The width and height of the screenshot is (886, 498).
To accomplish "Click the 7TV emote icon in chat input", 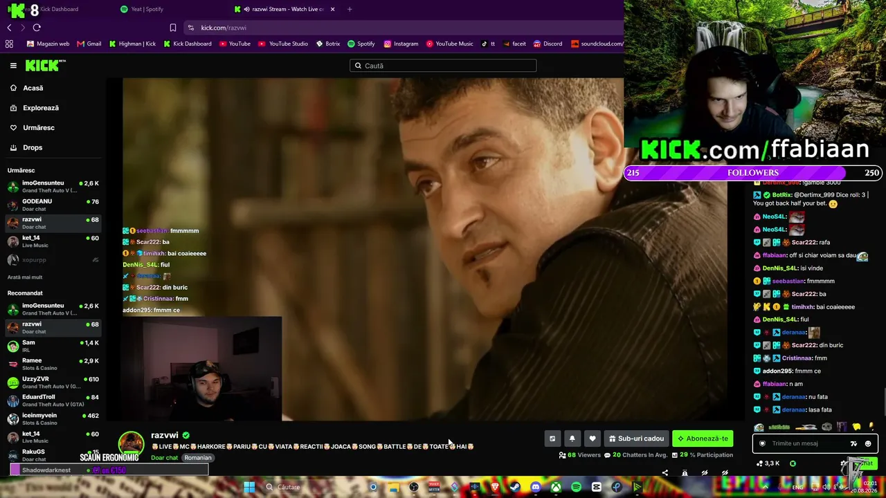I will 854,444.
